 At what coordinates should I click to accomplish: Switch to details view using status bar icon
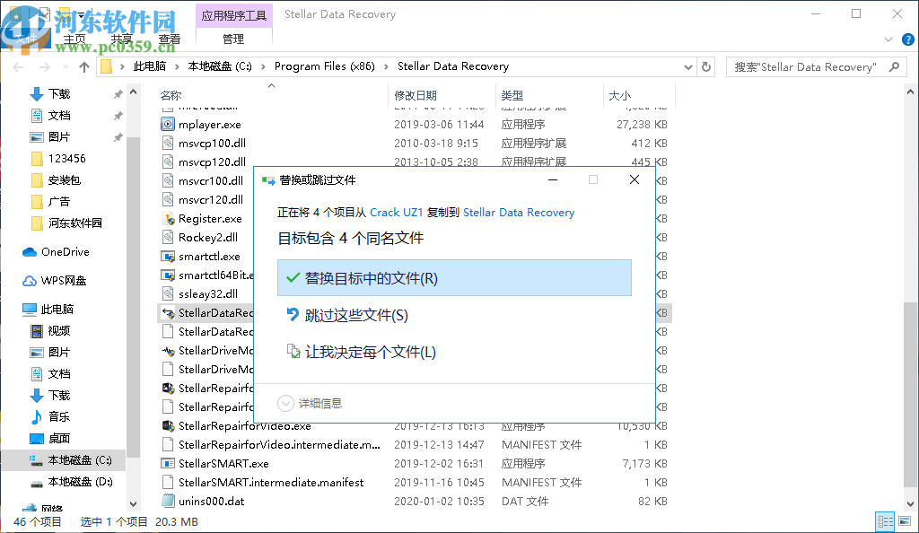click(886, 521)
